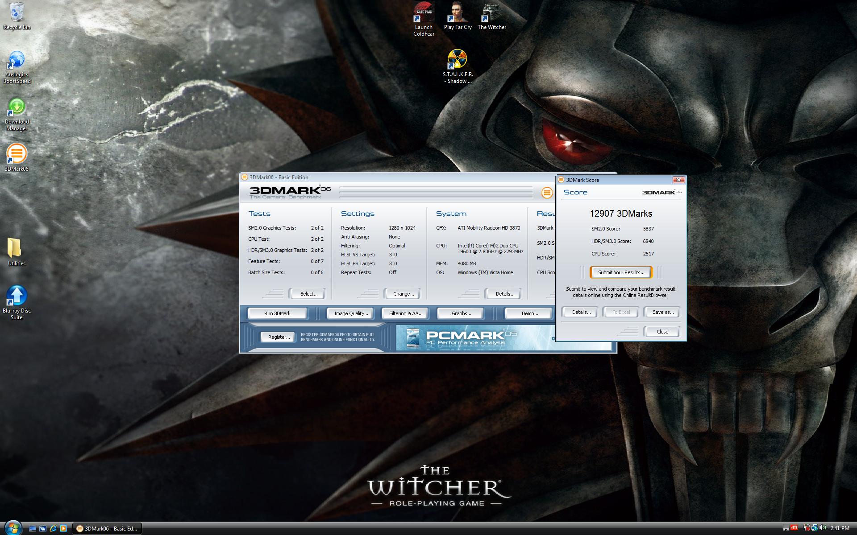The height and width of the screenshot is (535, 857).
Task: Click Save as... in score window
Action: click(662, 312)
